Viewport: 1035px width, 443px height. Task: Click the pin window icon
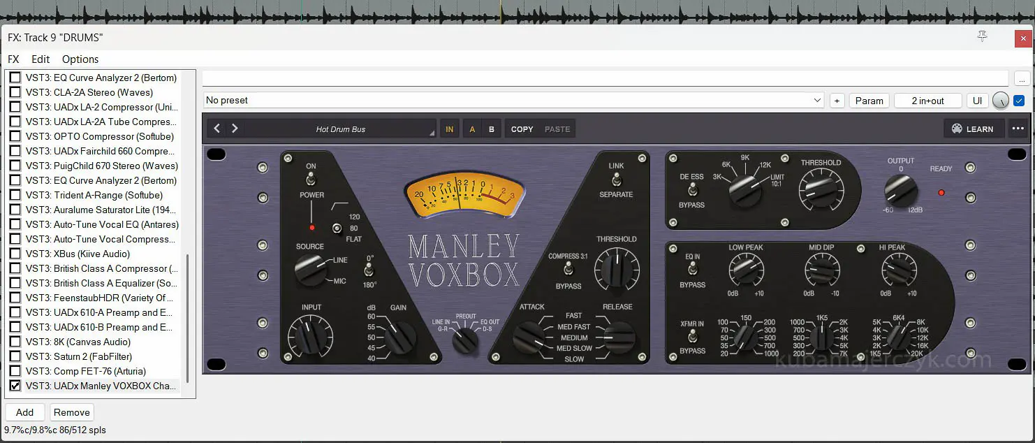[982, 37]
